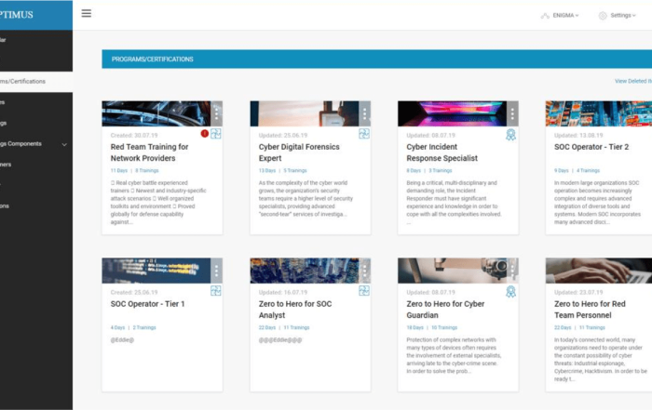Click 'Updated: 13.08.19' date text
This screenshot has height=410, width=652.
578,136
